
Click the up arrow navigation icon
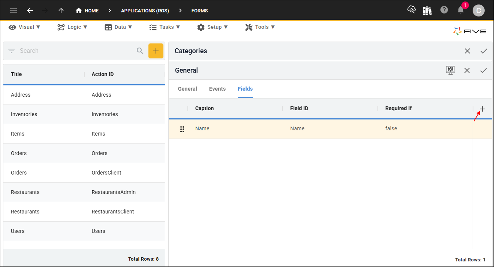(x=61, y=10)
